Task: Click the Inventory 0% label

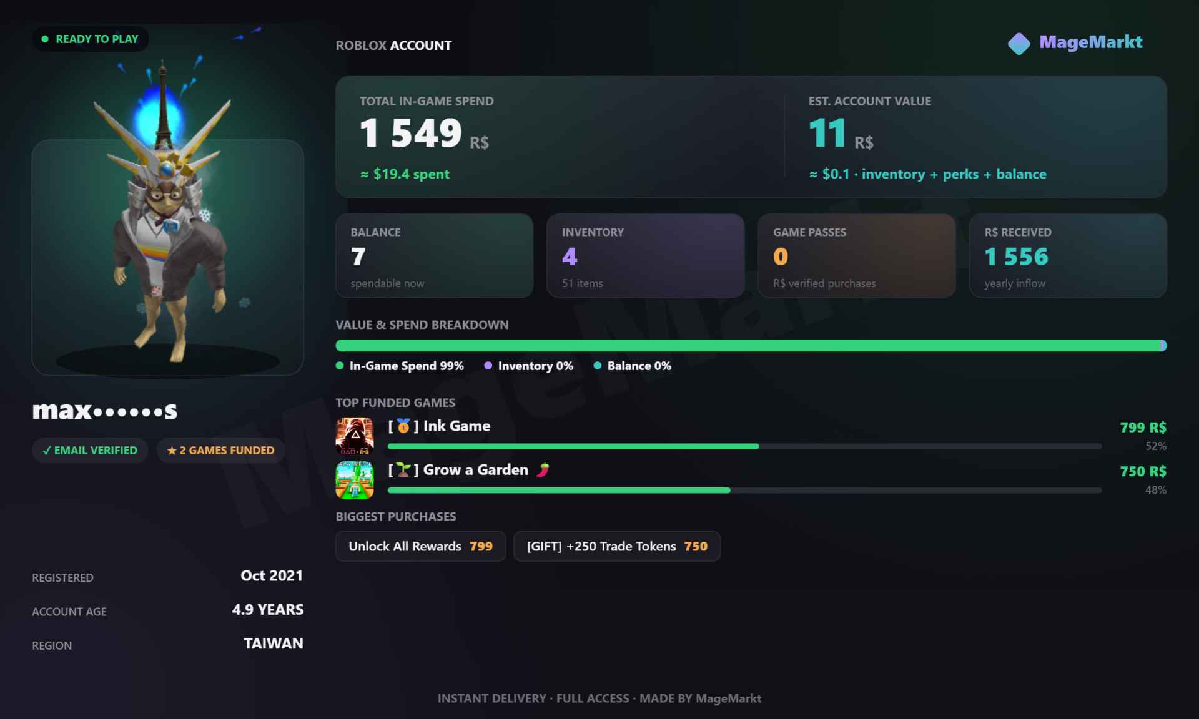Action: click(536, 366)
